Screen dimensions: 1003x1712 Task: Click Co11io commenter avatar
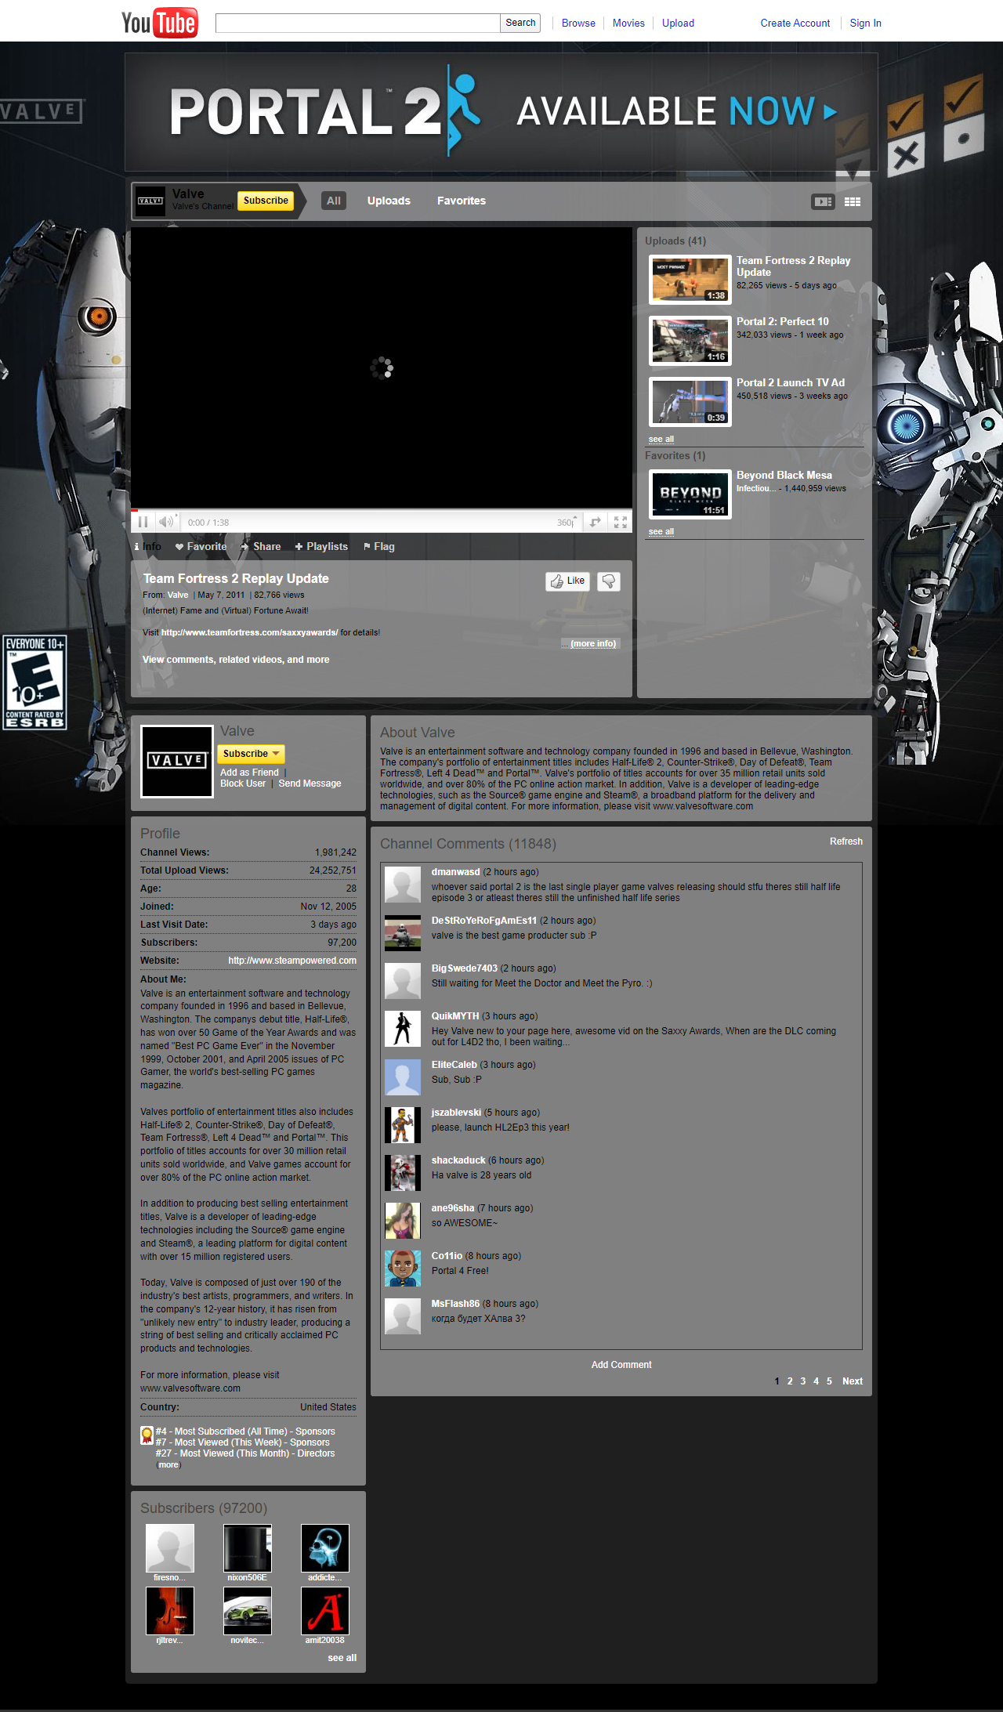click(403, 1268)
